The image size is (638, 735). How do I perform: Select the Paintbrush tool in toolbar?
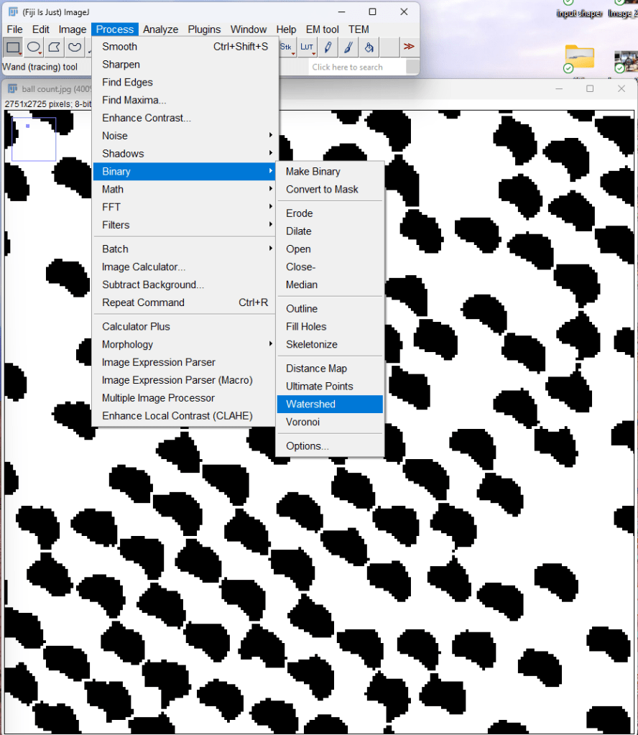click(348, 47)
